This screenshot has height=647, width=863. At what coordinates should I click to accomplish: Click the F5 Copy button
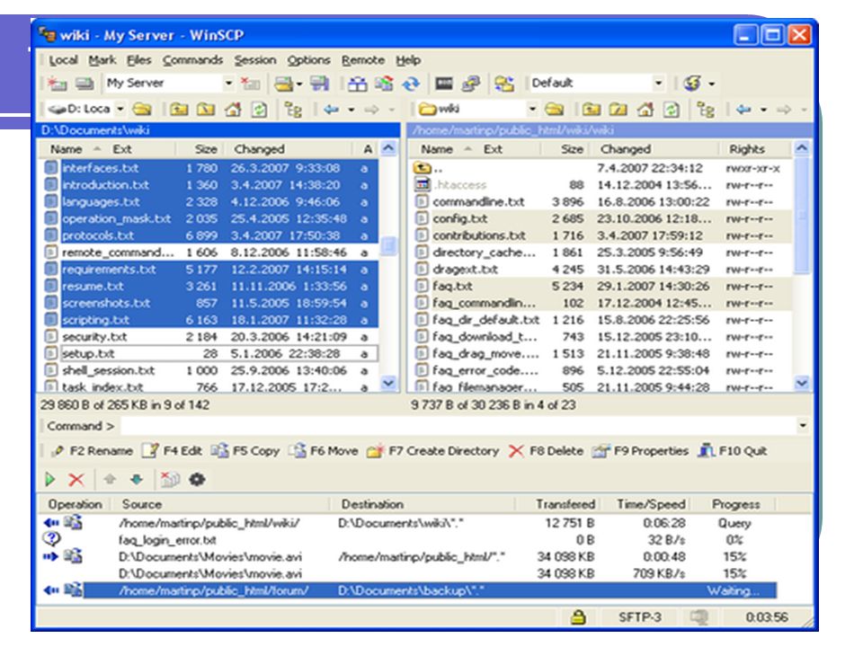245,451
